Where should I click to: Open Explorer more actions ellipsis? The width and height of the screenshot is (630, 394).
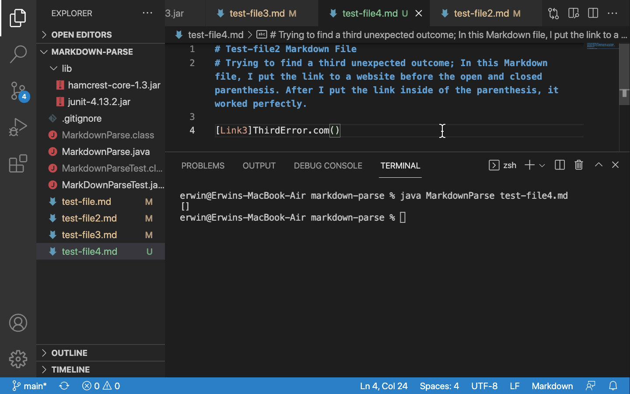147,13
